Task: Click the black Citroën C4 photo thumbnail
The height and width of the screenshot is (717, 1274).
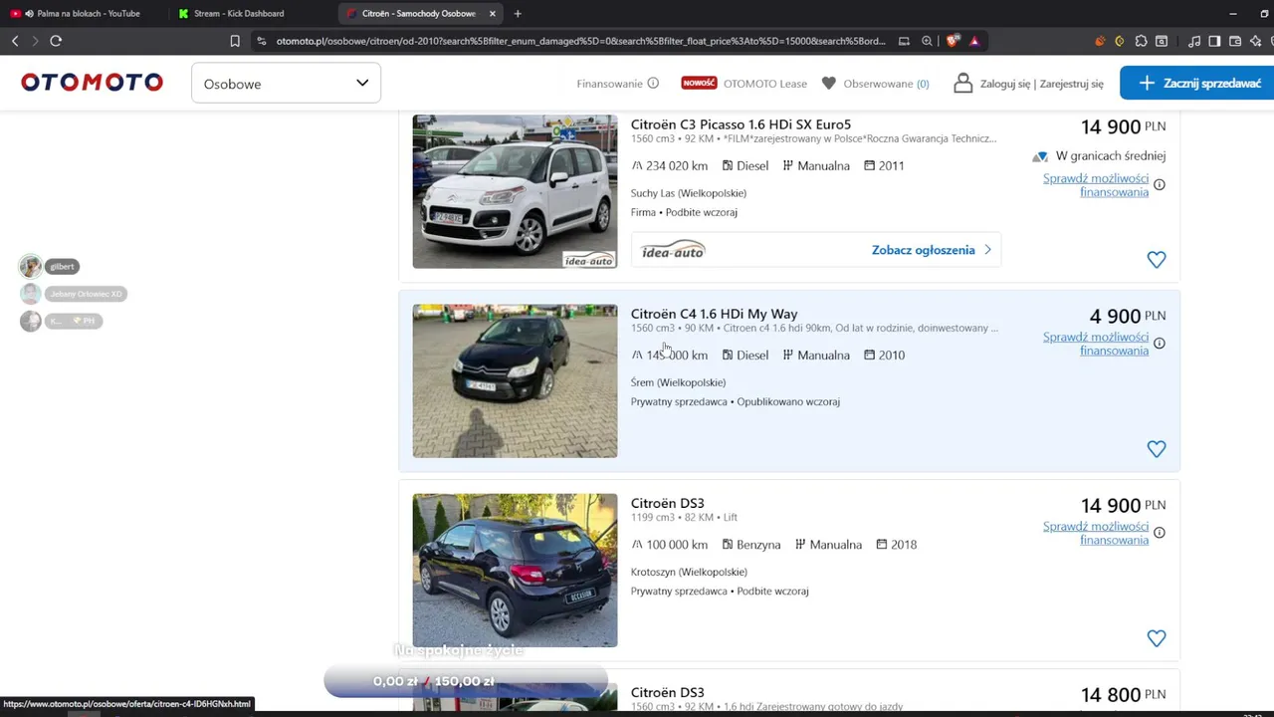Action: [x=515, y=380]
